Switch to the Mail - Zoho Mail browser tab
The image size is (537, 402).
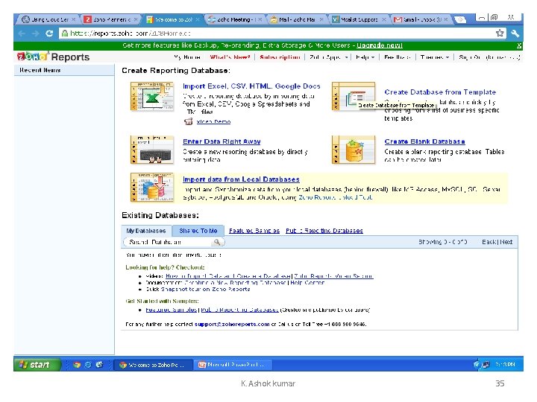click(297, 19)
